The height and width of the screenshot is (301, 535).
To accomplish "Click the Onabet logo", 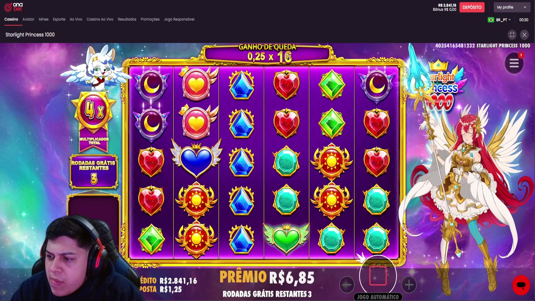I will [x=14, y=7].
